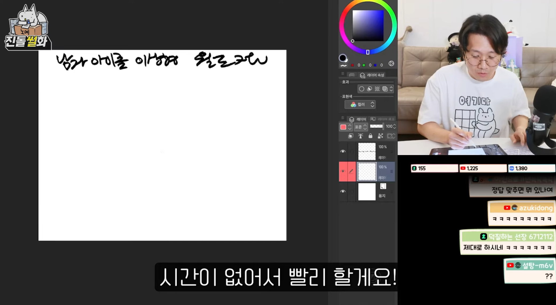Click the lock transparent pixels icon
The image size is (556, 305).
tap(380, 136)
